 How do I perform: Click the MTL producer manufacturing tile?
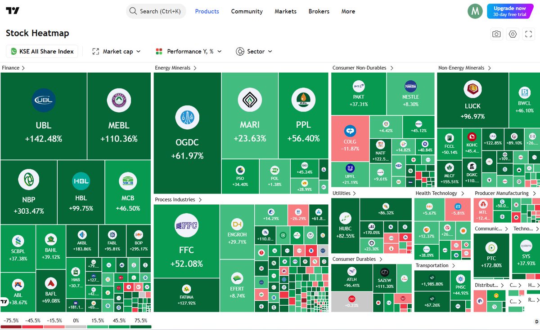click(482, 211)
